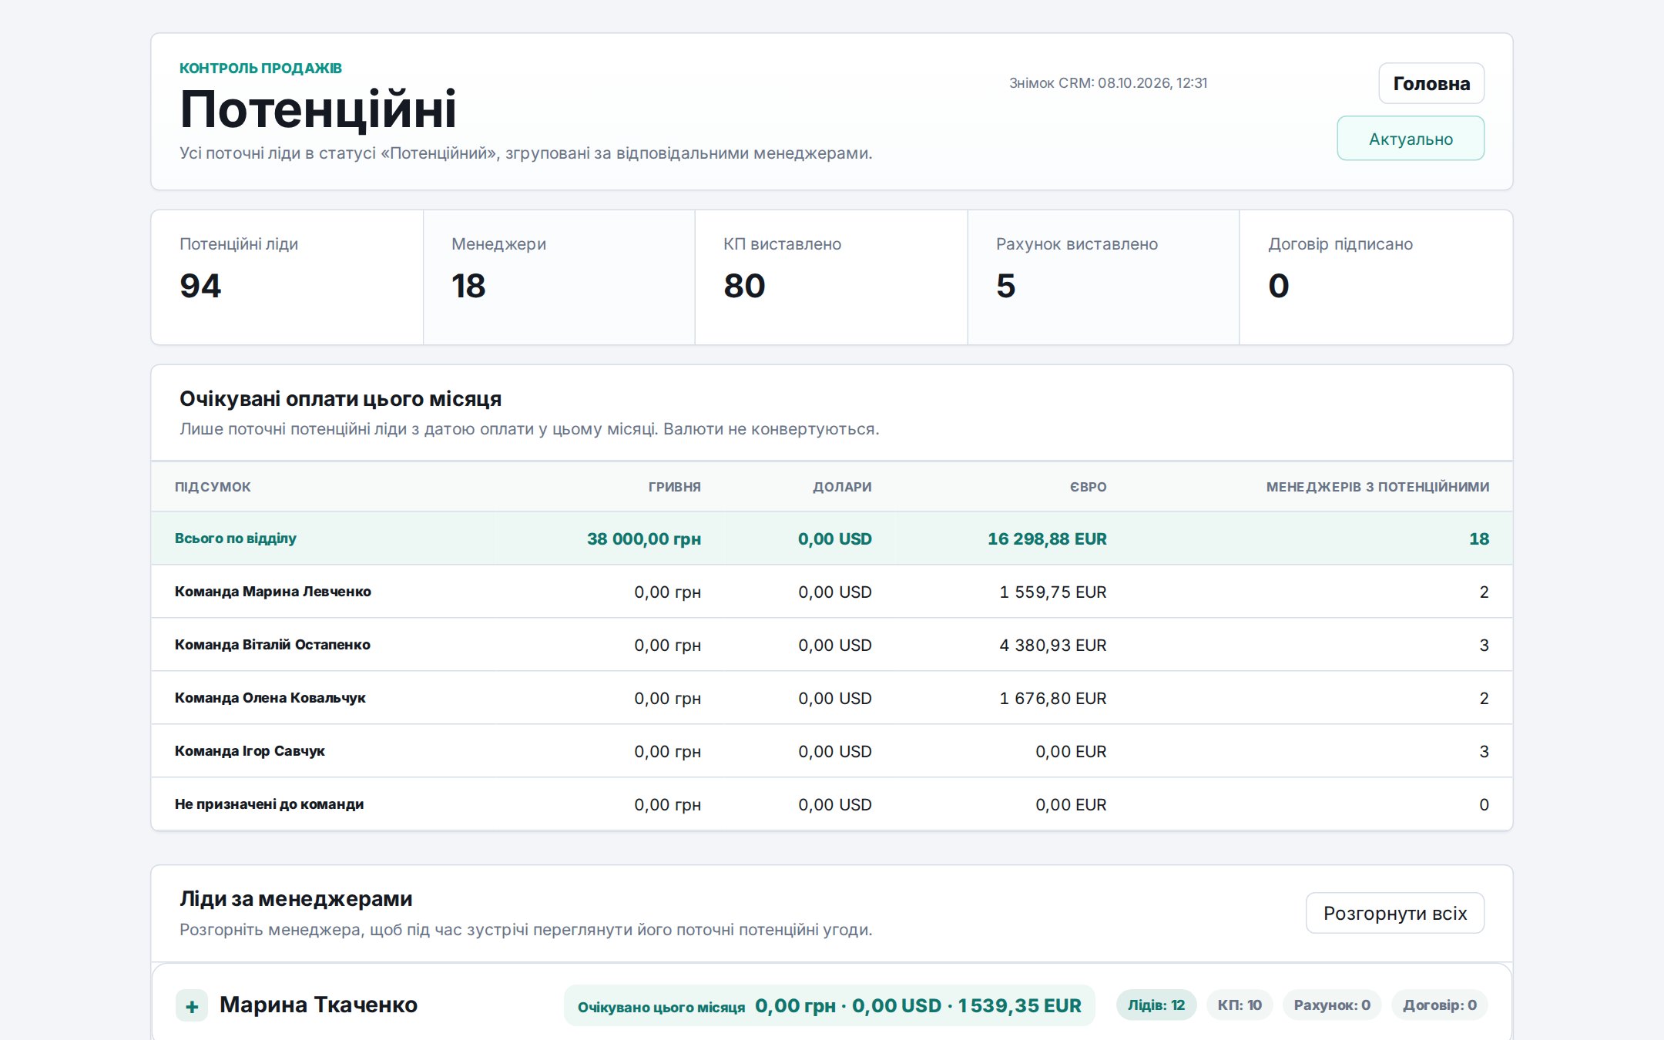
Task: Open the Головна page button
Action: tap(1431, 83)
